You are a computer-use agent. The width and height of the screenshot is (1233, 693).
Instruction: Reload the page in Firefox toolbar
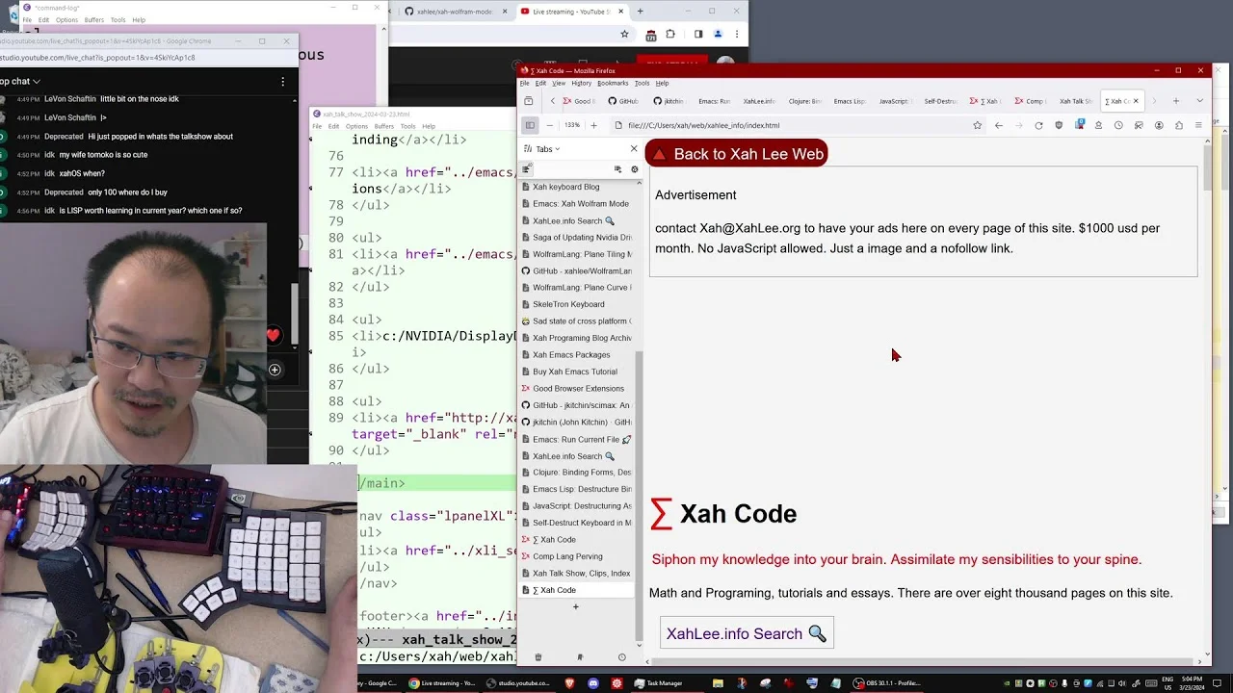[x=1038, y=125]
